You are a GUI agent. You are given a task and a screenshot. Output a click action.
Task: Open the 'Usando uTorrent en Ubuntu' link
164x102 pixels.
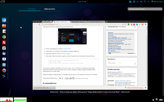pos(123,81)
